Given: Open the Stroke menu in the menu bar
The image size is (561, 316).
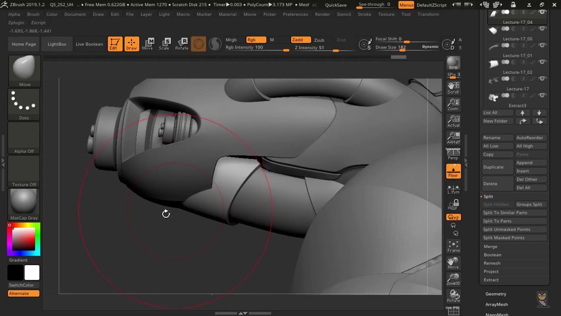Looking at the screenshot, I should pyautogui.click(x=364, y=14).
